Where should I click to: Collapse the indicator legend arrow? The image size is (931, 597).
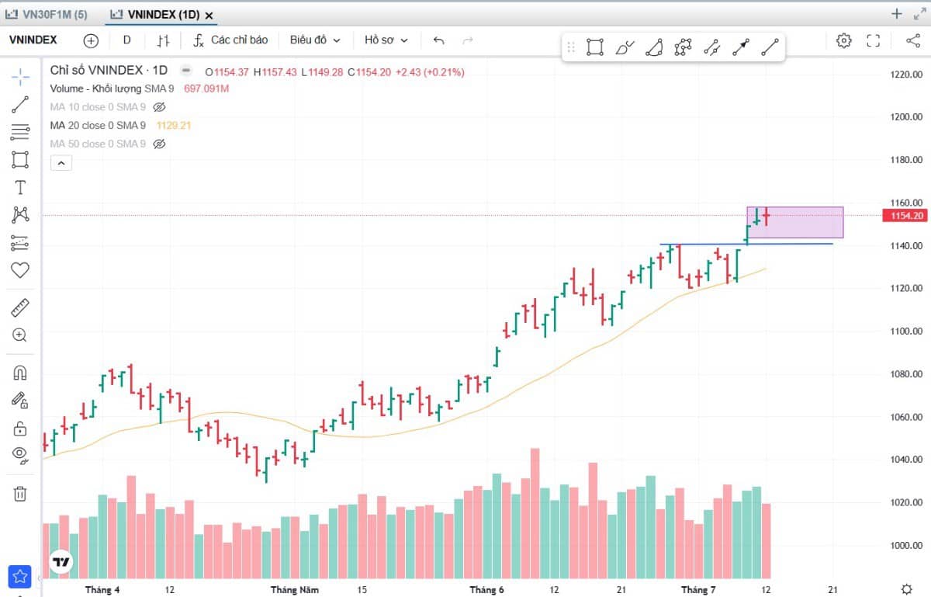[61, 163]
